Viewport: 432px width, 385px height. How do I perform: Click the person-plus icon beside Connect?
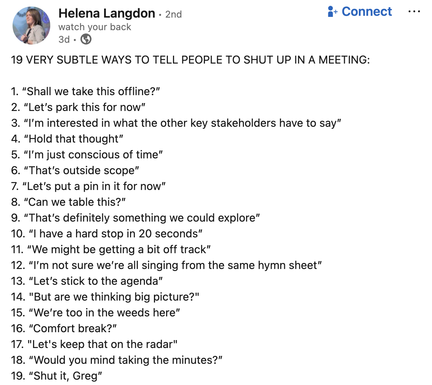332,11
